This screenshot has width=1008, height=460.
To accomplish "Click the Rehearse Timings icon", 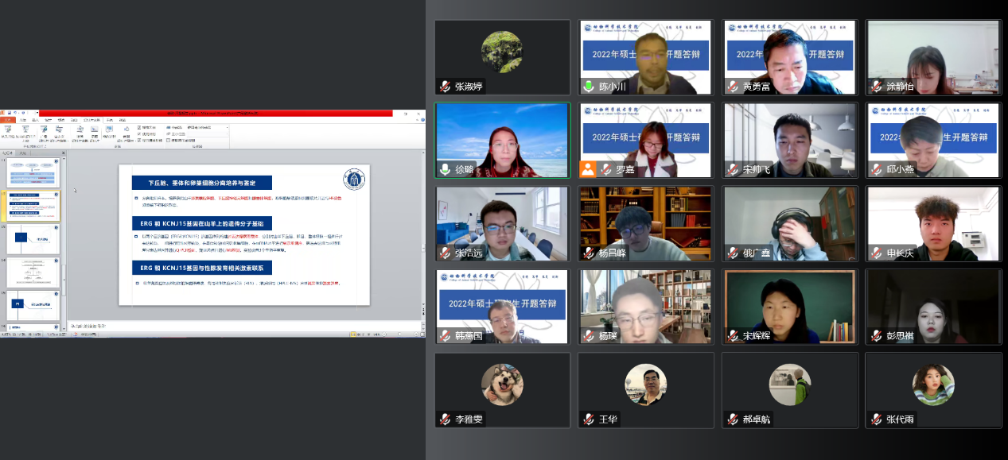I will tap(108, 130).
